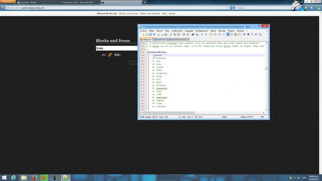Open Editar menu

click(x=152, y=31)
